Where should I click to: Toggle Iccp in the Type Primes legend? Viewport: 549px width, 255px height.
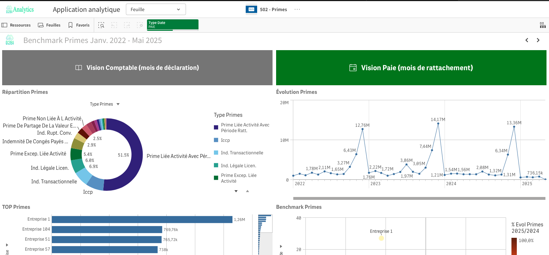click(x=225, y=140)
